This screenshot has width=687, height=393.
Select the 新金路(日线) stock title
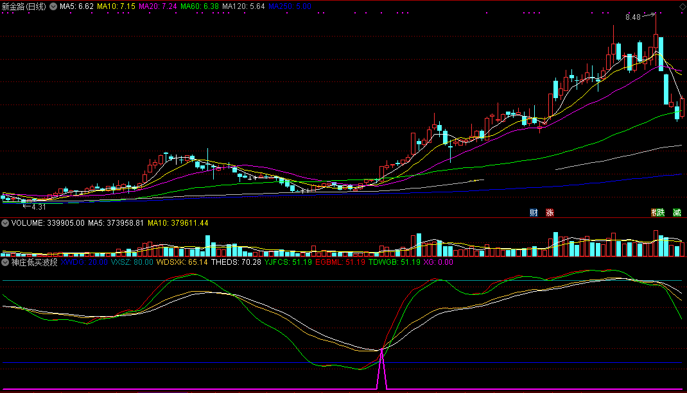pyautogui.click(x=24, y=6)
